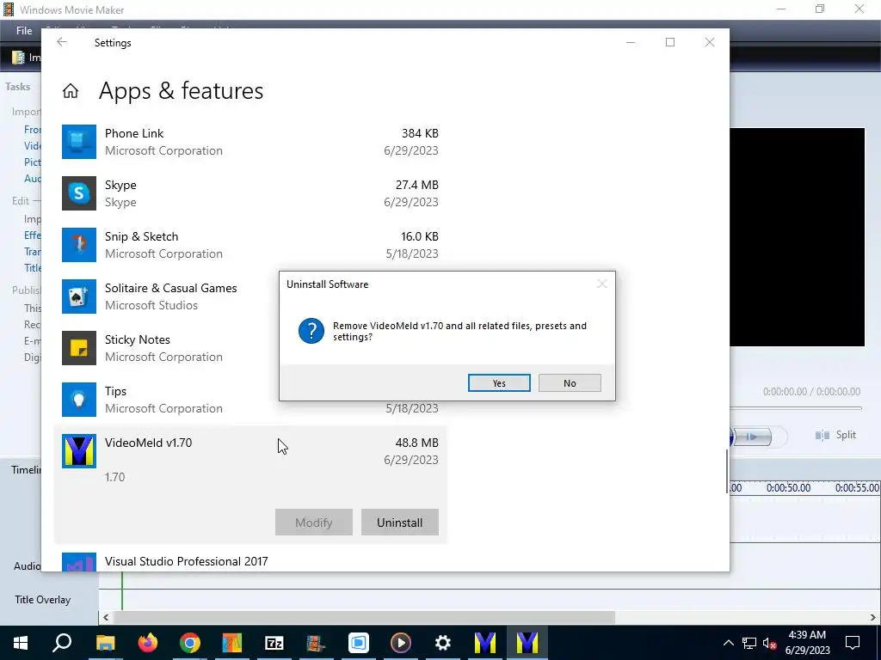The image size is (881, 660).
Task: Select the Tips app icon
Action: [78, 400]
